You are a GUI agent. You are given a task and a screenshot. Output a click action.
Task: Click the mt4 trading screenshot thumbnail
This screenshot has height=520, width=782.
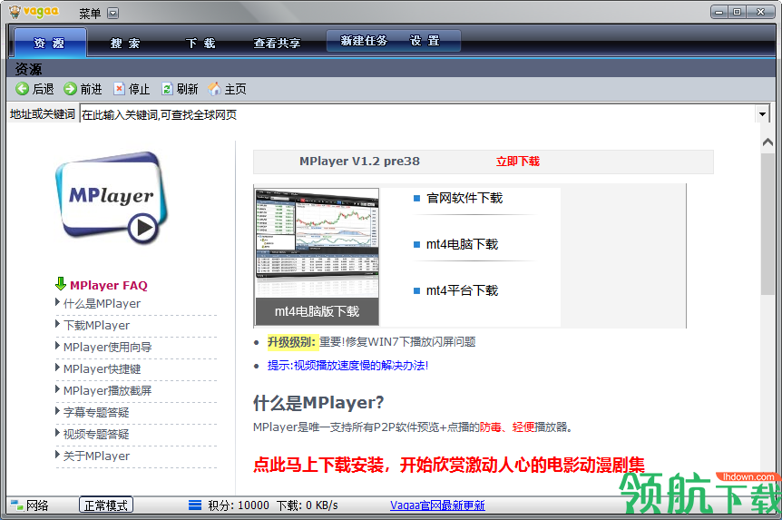(x=317, y=243)
